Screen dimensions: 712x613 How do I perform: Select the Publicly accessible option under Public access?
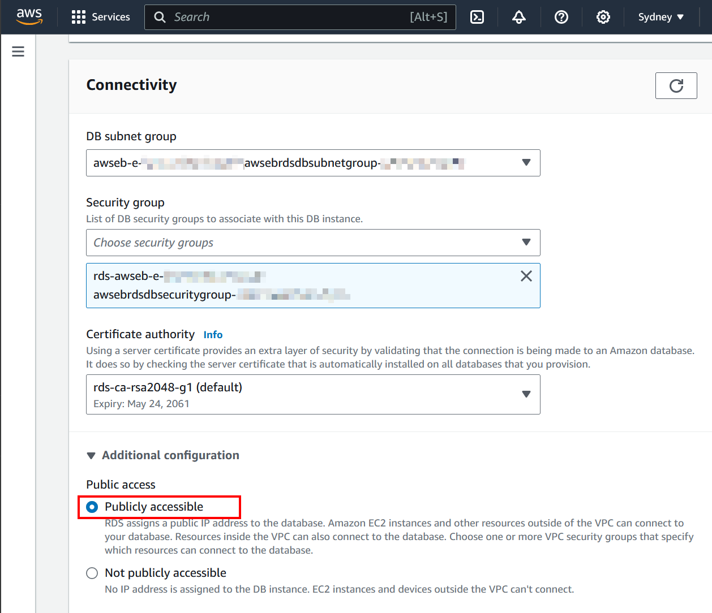tap(92, 507)
